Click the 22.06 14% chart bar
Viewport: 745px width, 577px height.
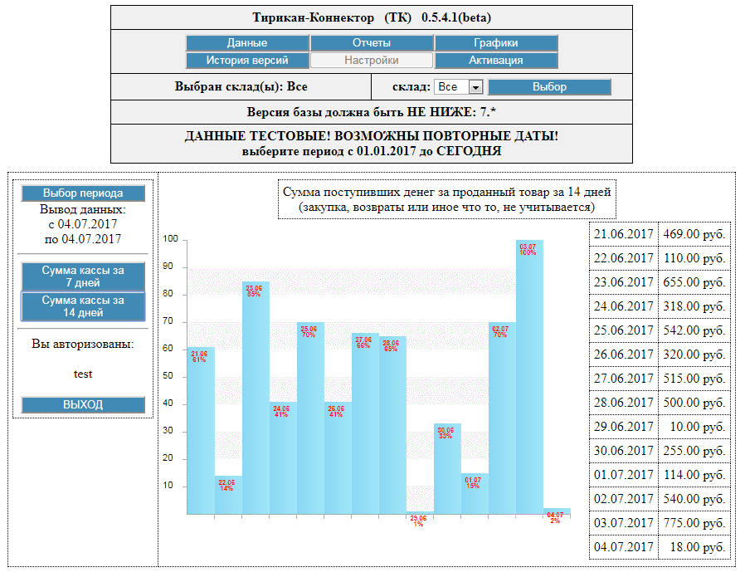[x=228, y=495]
